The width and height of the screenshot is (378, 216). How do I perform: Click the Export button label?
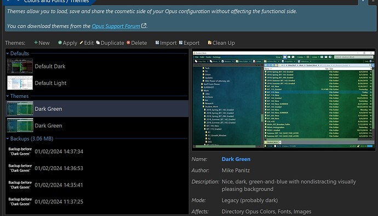(x=191, y=43)
